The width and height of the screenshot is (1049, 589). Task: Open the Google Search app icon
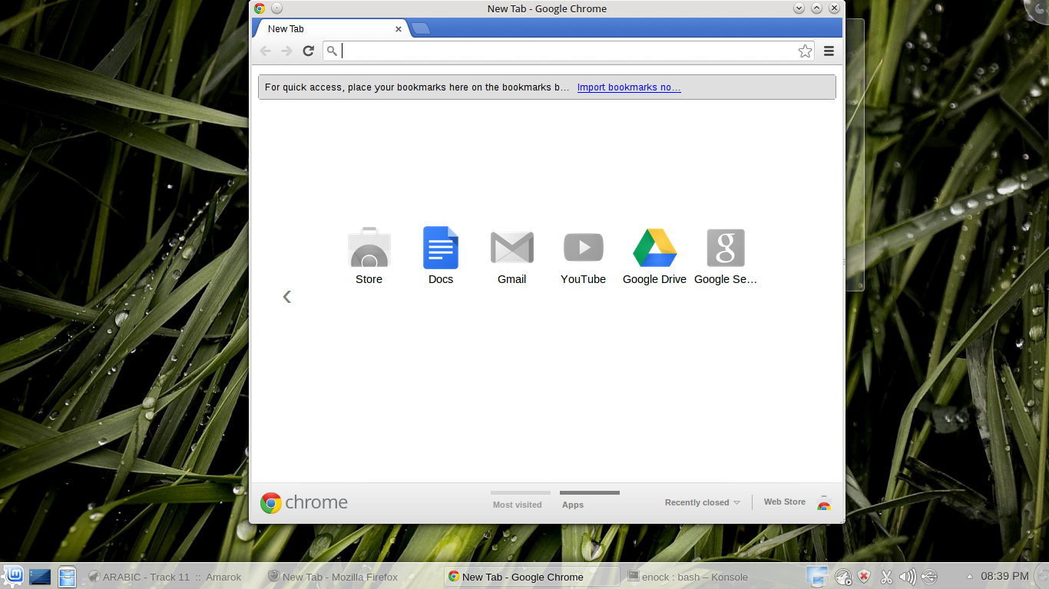726,248
